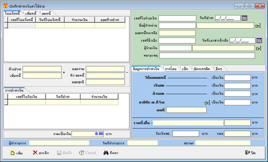Click ส่วนลด amount field

(238, 94)
